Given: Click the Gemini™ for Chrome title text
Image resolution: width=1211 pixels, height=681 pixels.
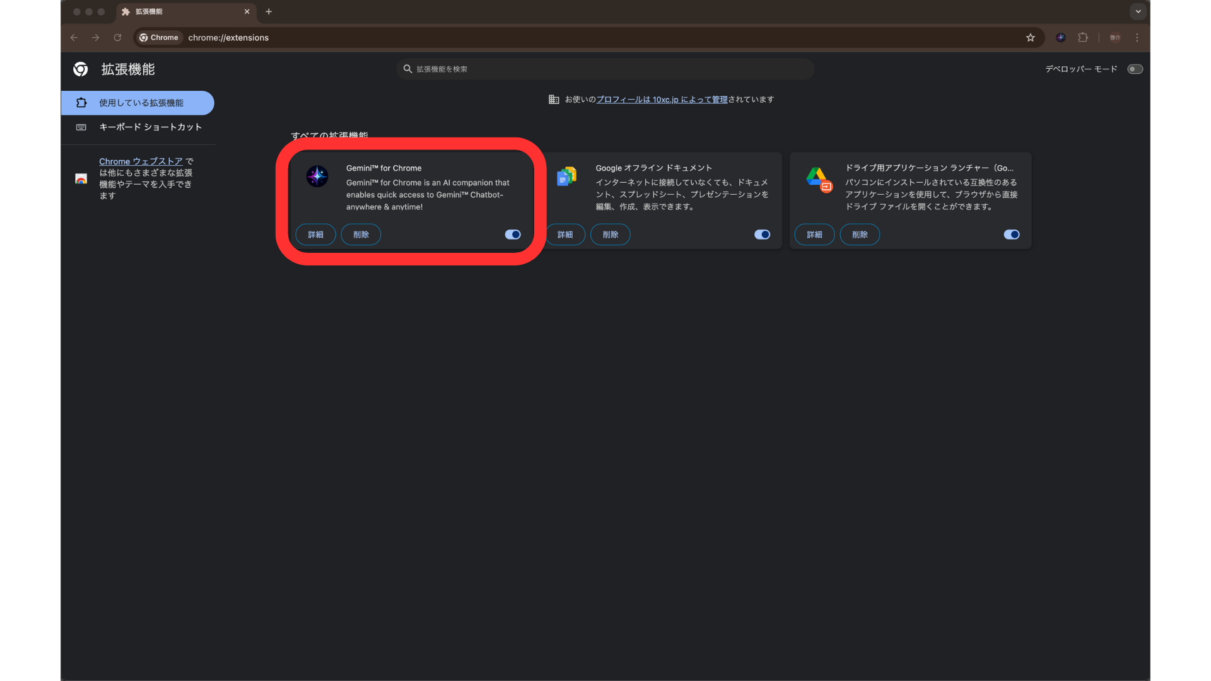Looking at the screenshot, I should [x=383, y=168].
